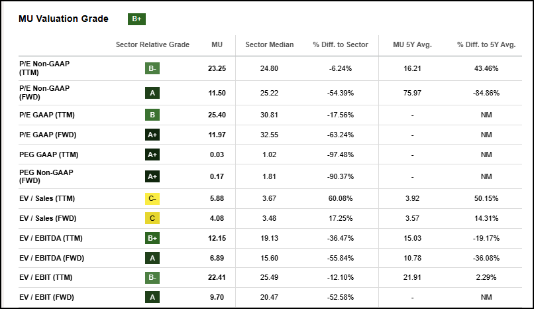Click the MU value 23.25 for P/E Non-GAAP
This screenshot has height=309, width=534.
tap(217, 68)
